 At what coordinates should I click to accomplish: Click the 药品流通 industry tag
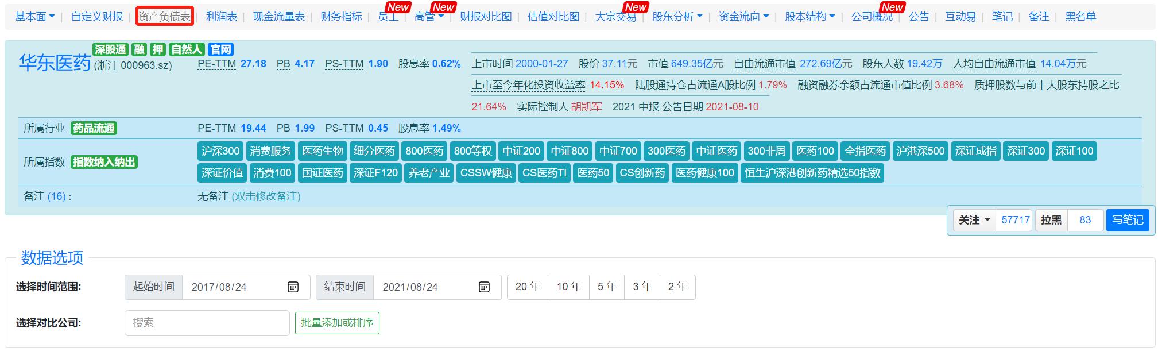tap(94, 128)
